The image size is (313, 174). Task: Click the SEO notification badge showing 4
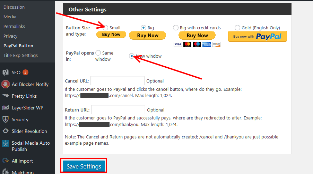pos(25,72)
